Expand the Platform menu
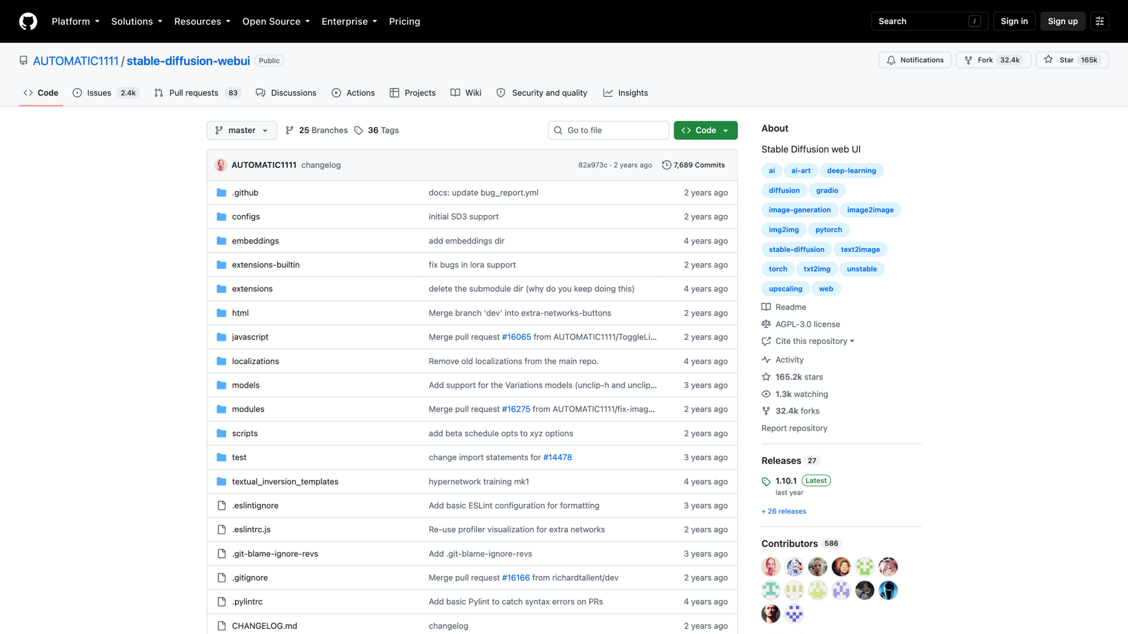Image resolution: width=1128 pixels, height=634 pixels. (76, 21)
